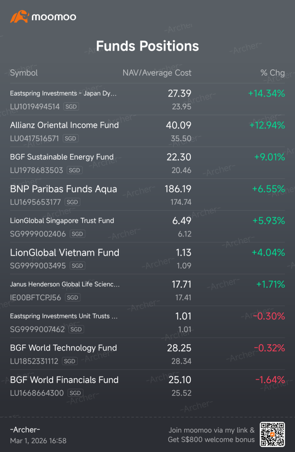This screenshot has width=295, height=452.
Task: Select the Symbol column header
Action: (24, 73)
